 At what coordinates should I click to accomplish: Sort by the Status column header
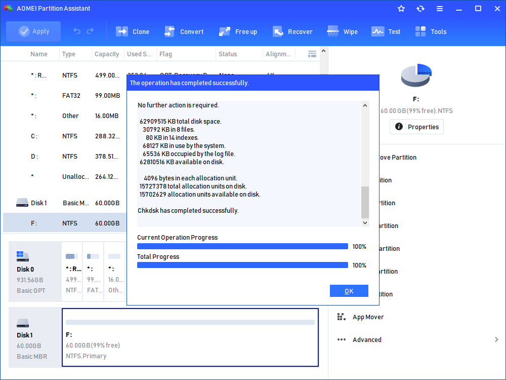[228, 54]
